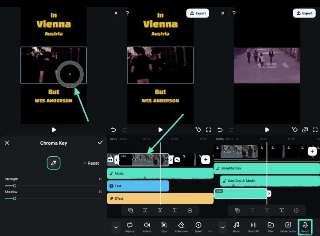This screenshot has width=320, height=236.
Task: Collapse the right toolbar with down chevron
Action: pyautogui.click(x=223, y=227)
